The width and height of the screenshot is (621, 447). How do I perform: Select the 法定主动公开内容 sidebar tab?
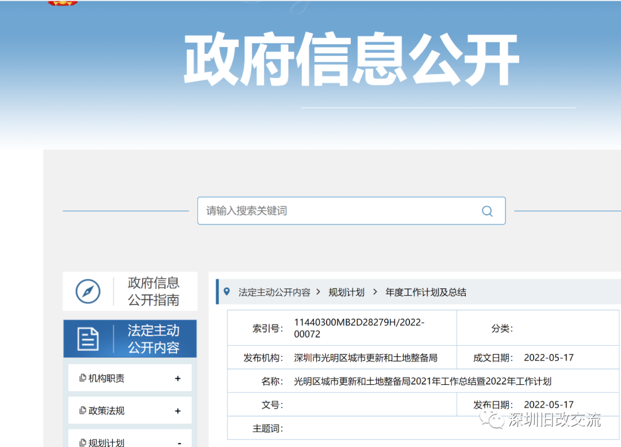130,338
